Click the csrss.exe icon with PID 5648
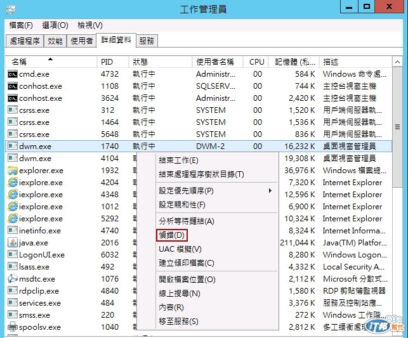 click(x=13, y=134)
